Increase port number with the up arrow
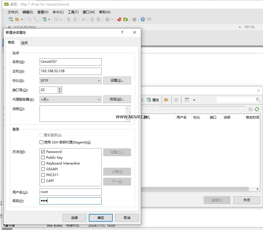Image resolution: width=263 pixels, height=230 pixels. pos(60,88)
